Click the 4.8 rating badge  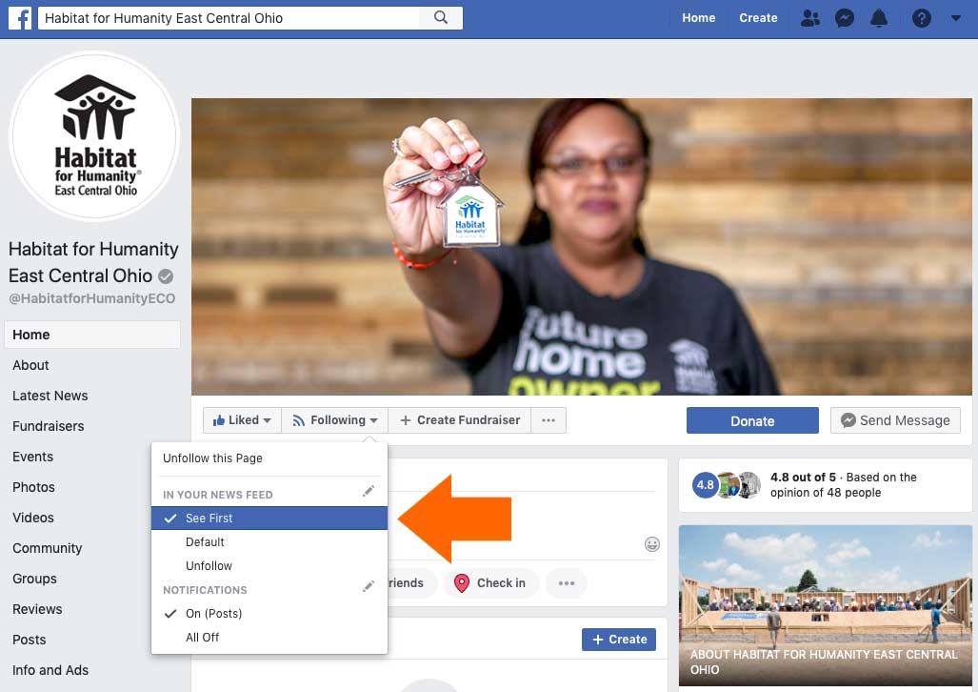coord(705,484)
